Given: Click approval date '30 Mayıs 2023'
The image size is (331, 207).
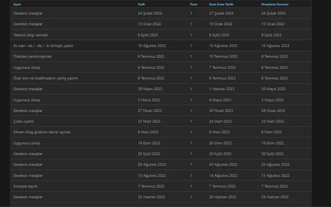Looking at the screenshot, I should click(273, 89).
